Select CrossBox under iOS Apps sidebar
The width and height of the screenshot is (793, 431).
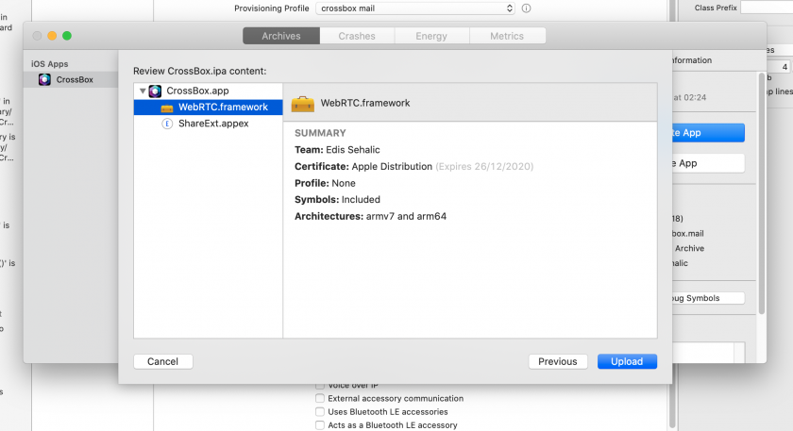71,79
